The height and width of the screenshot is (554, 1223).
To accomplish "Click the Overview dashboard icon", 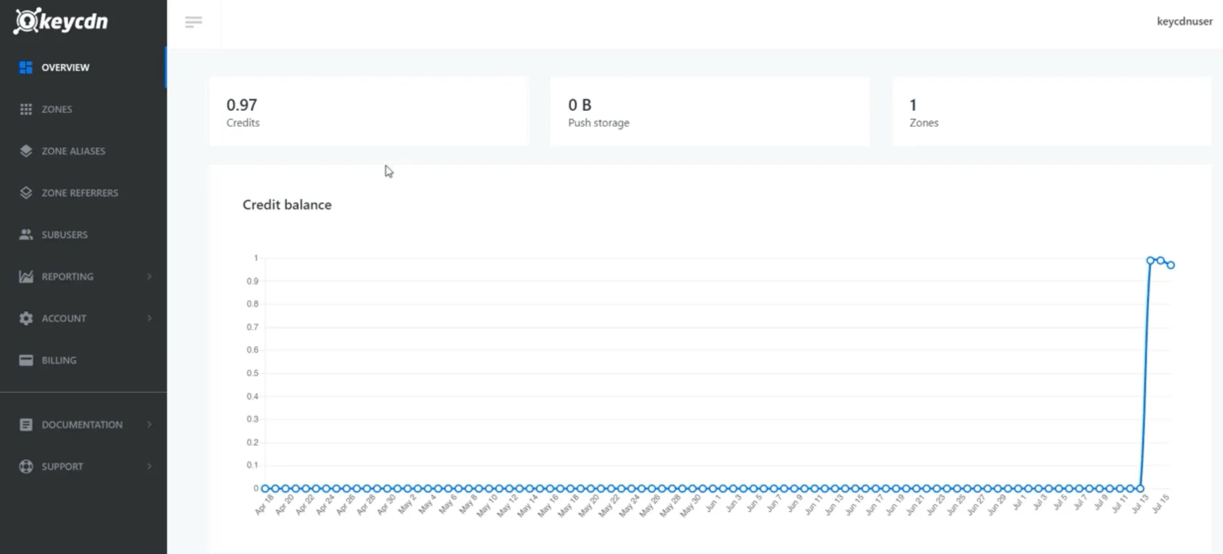I will click(x=26, y=67).
